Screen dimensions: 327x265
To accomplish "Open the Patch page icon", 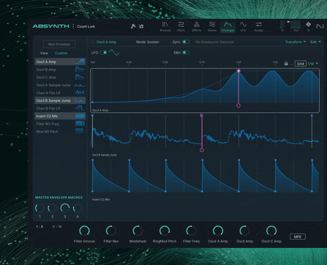I will 181,26.
